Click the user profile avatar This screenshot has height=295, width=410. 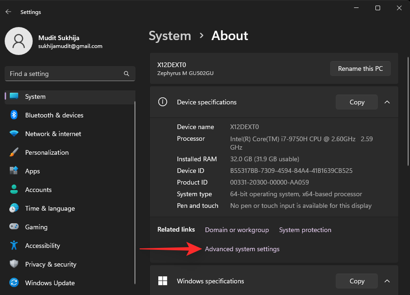pyautogui.click(x=19, y=41)
